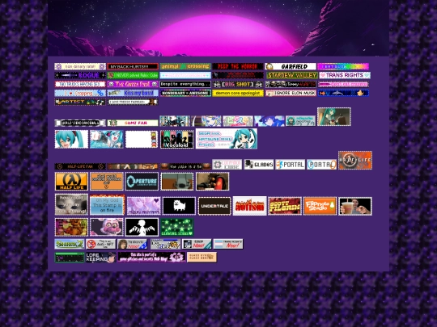
Task: Click the GARFIELD blinkie
Action: pyautogui.click(x=291, y=66)
